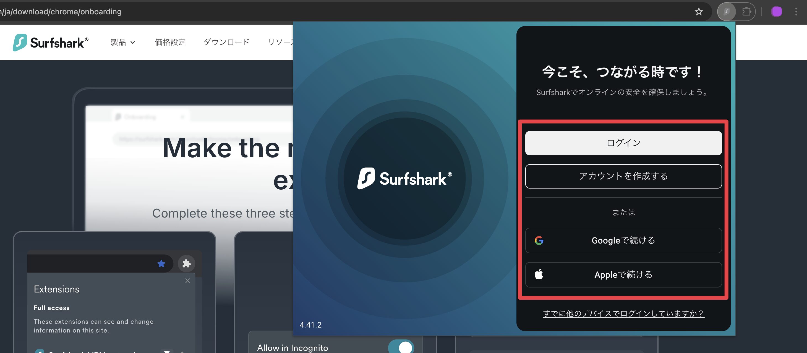Open the 価格設定 menu item
Screen dimensions: 807x353
pos(170,42)
